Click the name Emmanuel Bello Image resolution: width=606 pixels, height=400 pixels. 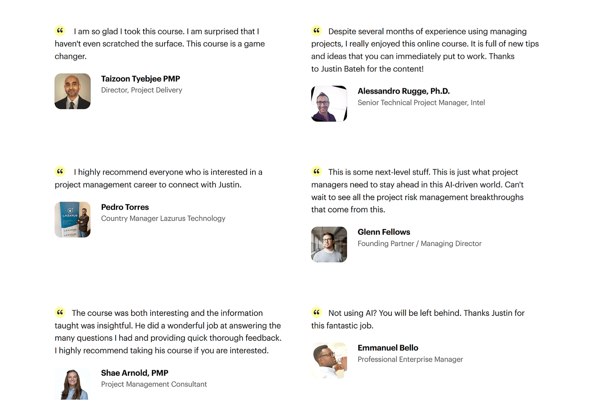pos(388,348)
